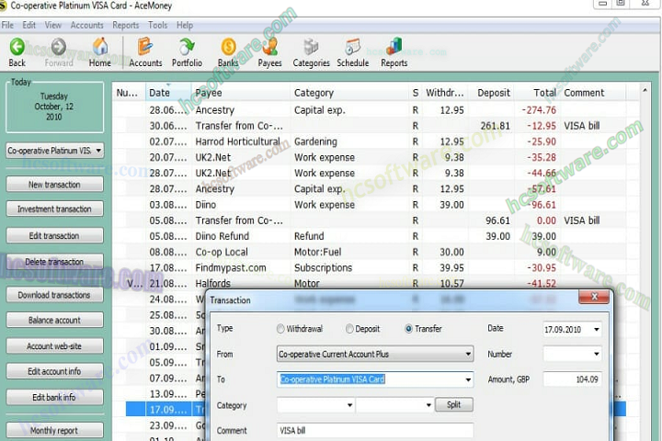Select Transfer transaction type
662x441 pixels.
tap(408, 329)
